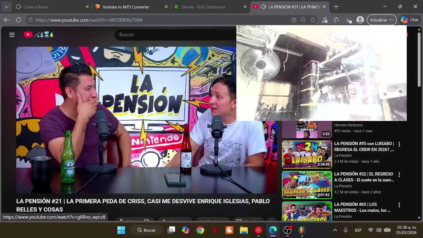Open the volume speaker tray icon
Viewport: 423px width, 238px height.
point(379,230)
